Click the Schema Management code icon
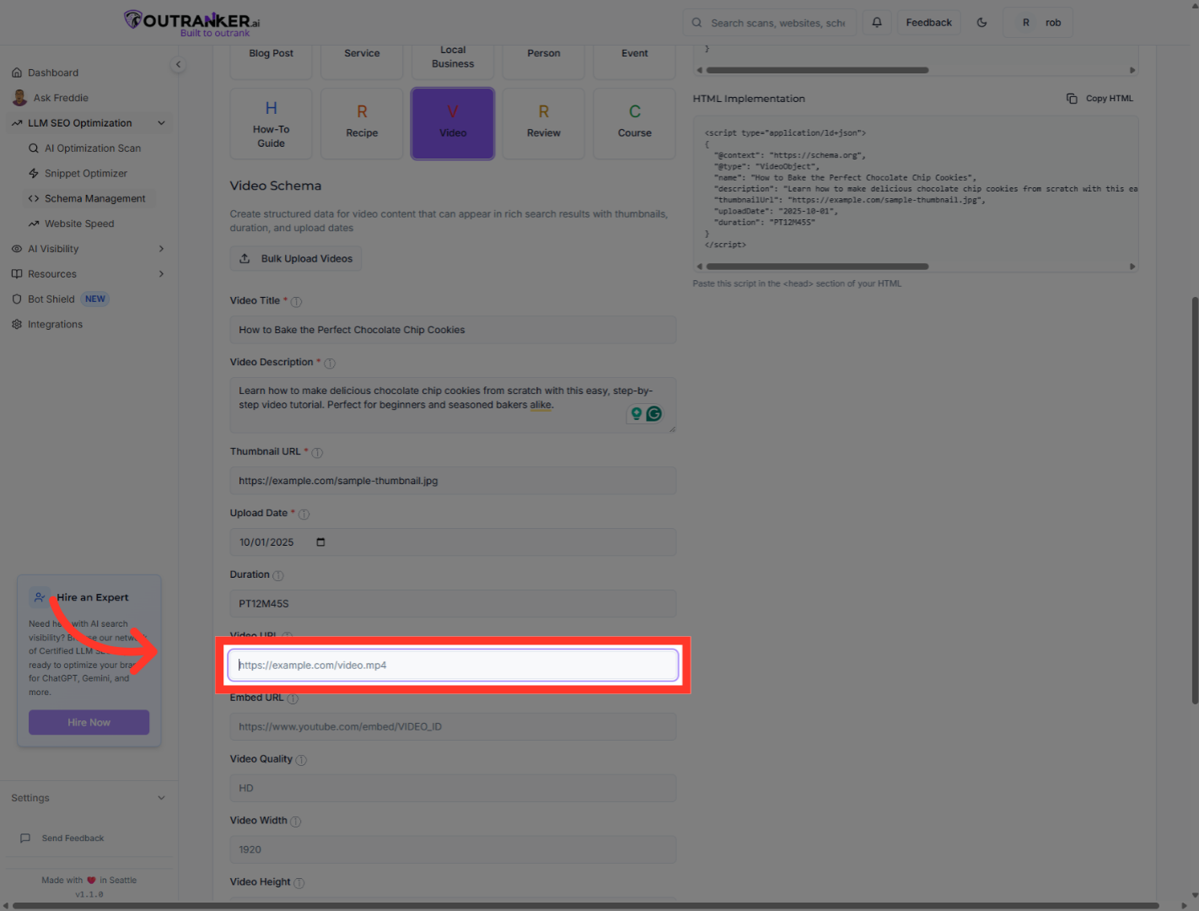 34,199
